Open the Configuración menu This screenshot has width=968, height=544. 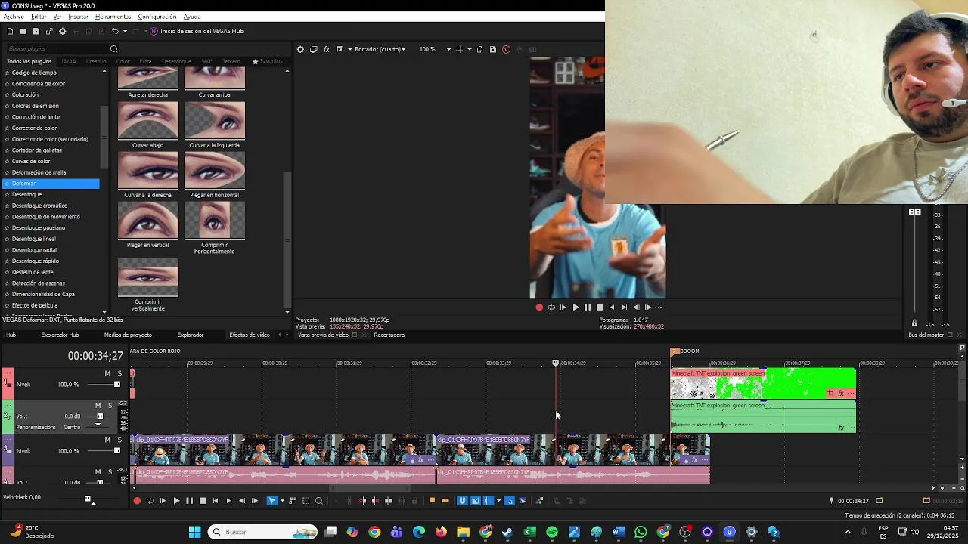point(157,17)
